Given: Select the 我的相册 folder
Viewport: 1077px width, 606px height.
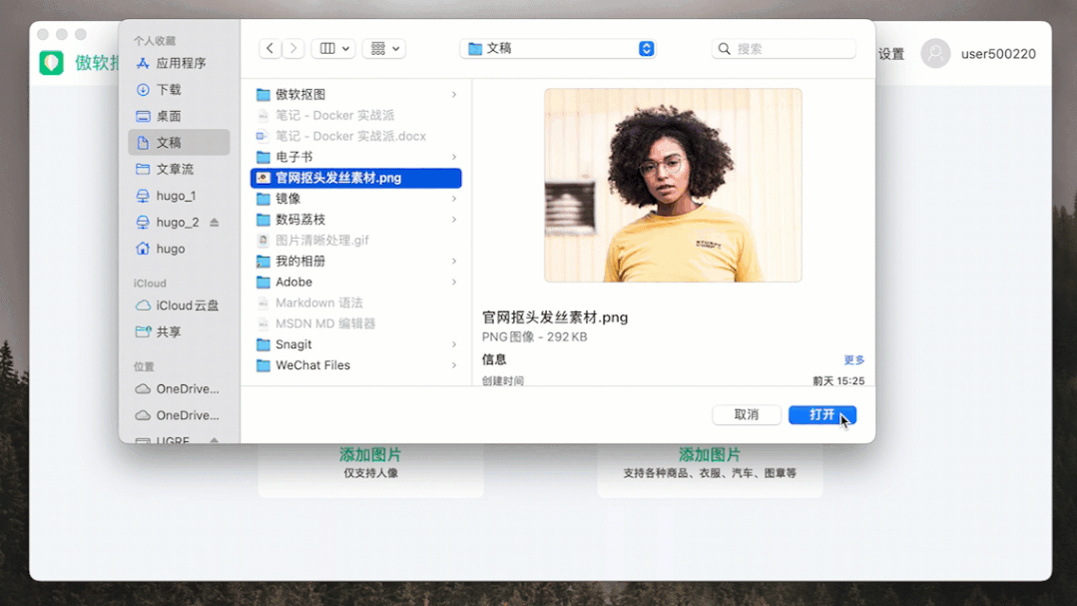Looking at the screenshot, I should (x=355, y=262).
